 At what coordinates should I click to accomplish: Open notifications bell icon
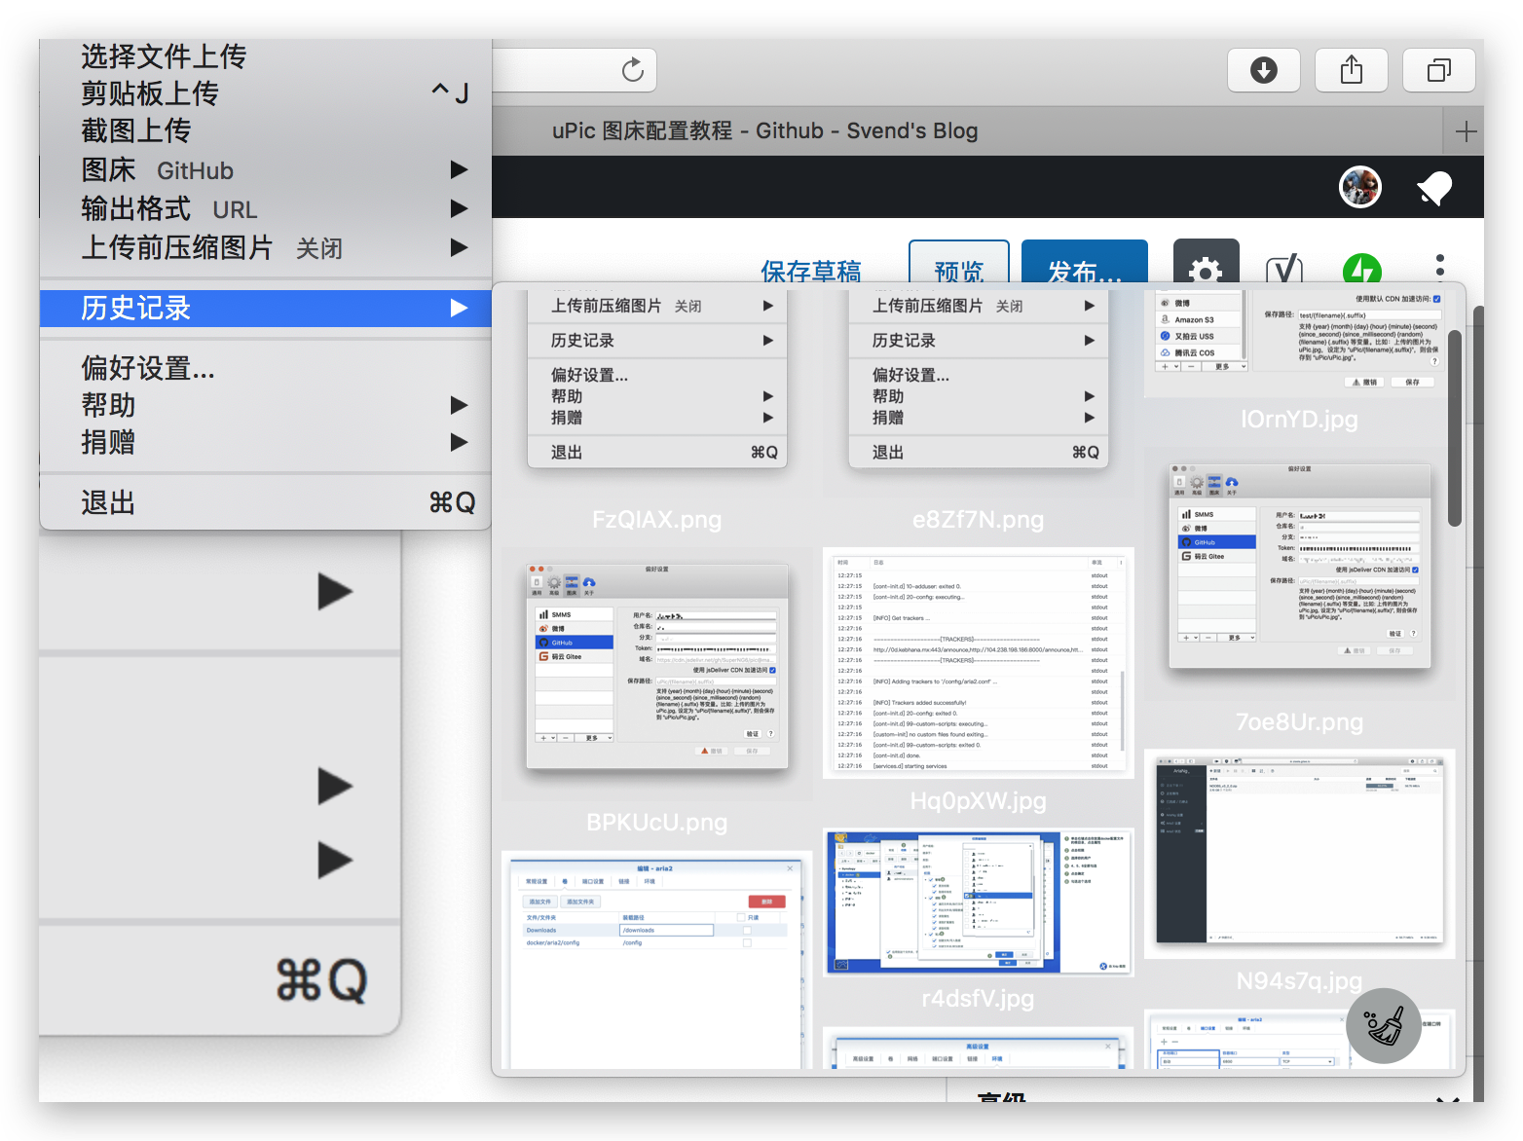click(x=1434, y=188)
